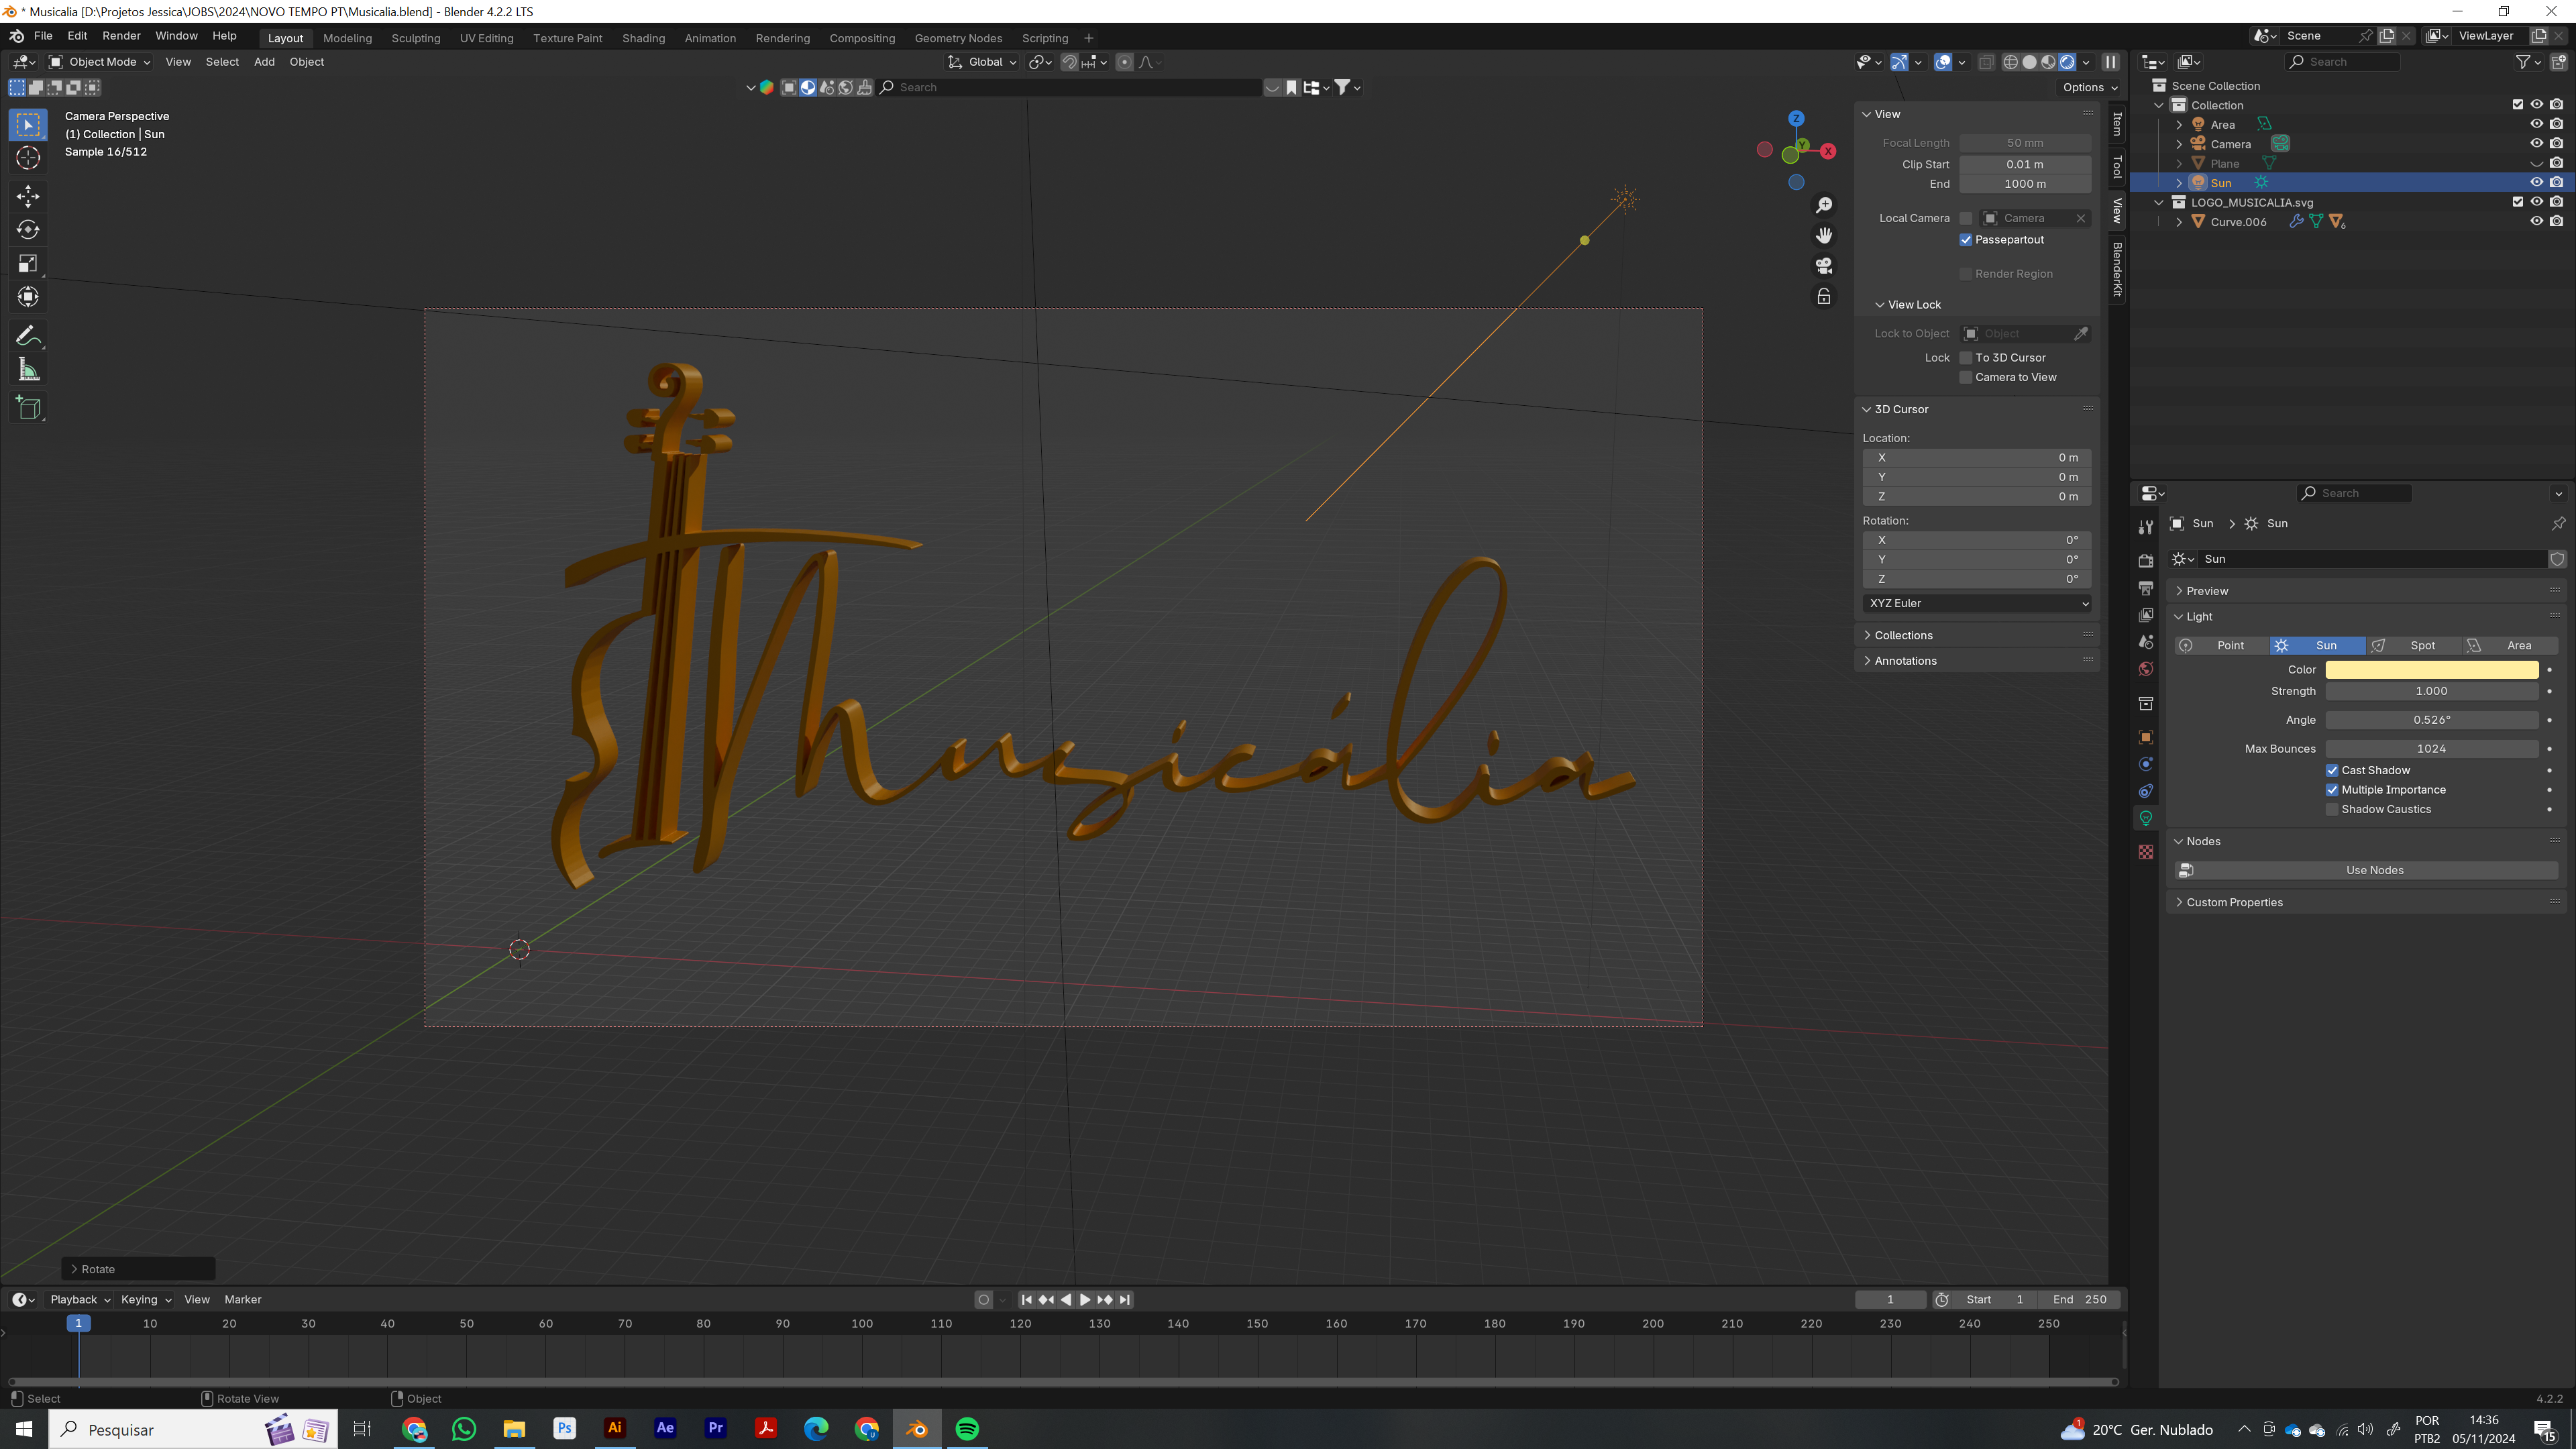This screenshot has width=2576, height=1449.
Task: Open the viewport Add menu
Action: tap(264, 62)
